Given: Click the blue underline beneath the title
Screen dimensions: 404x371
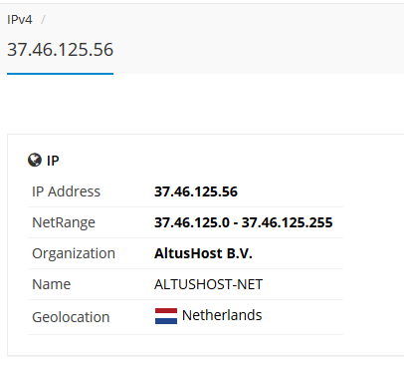Looking at the screenshot, I should pyautogui.click(x=60, y=74).
